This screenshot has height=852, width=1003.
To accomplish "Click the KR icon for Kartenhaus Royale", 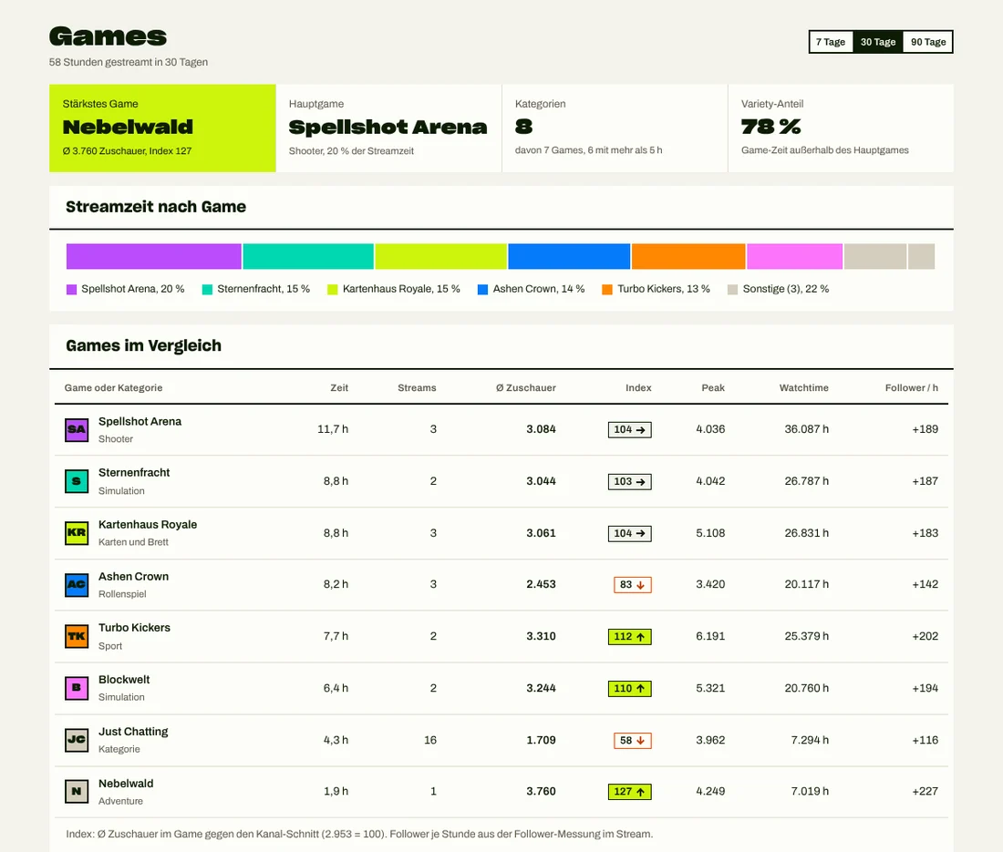I will tap(77, 533).
